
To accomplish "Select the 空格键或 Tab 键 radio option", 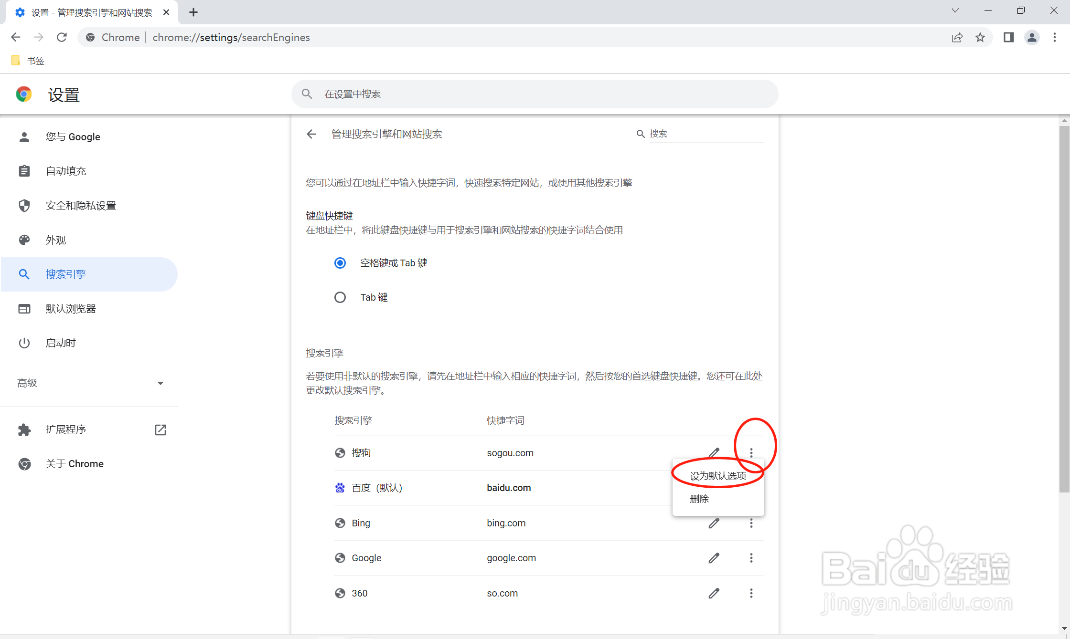I will click(x=340, y=263).
